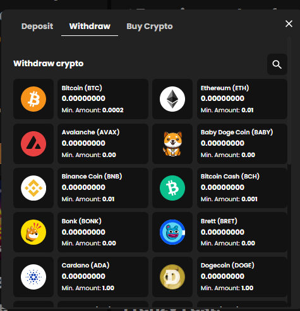Choose the Dogecoin gold coin icon

(x=172, y=277)
